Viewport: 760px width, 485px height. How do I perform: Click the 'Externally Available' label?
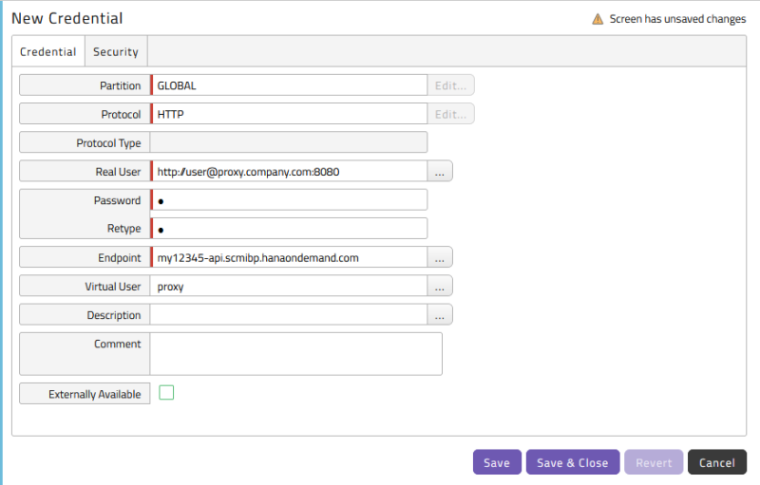(94, 394)
